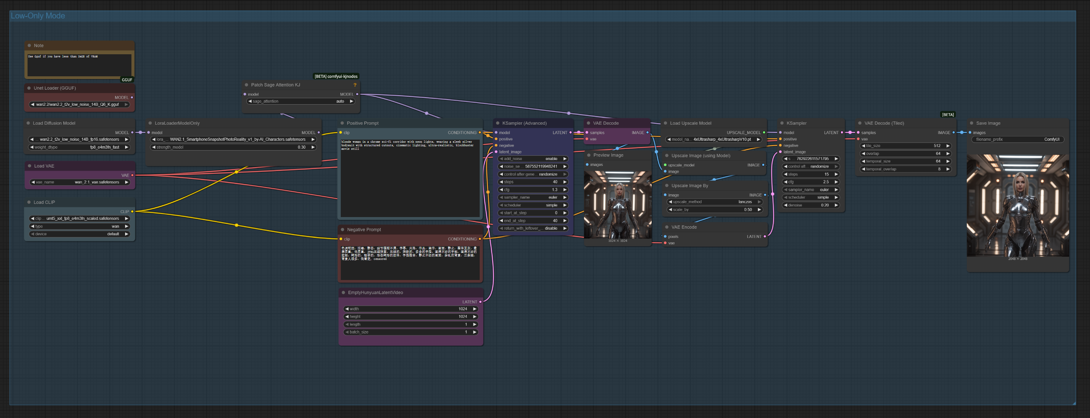
Task: Open the sage_attention auto dropdown
Action: pos(300,101)
